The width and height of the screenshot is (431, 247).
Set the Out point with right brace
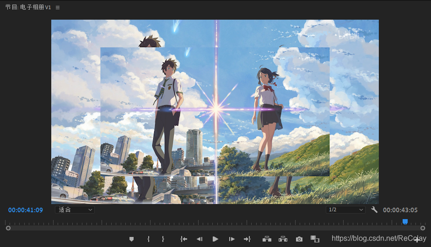coord(163,239)
